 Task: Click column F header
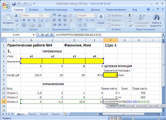(110, 40)
